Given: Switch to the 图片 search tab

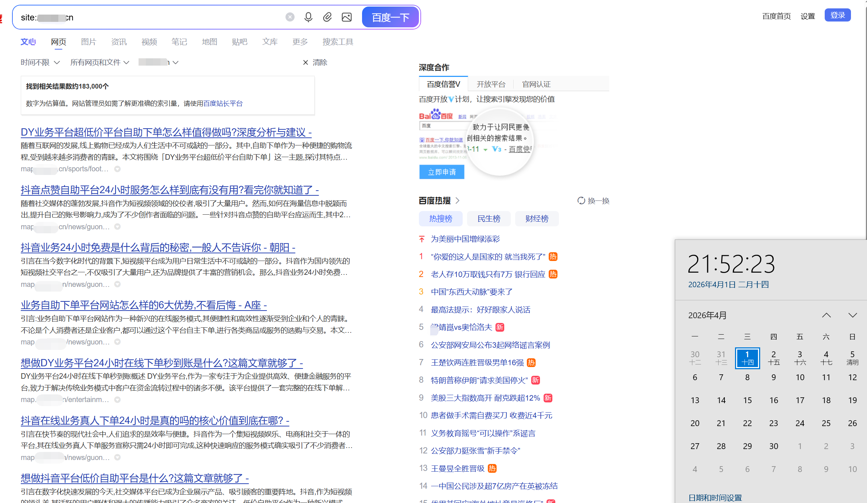Looking at the screenshot, I should pyautogui.click(x=89, y=42).
